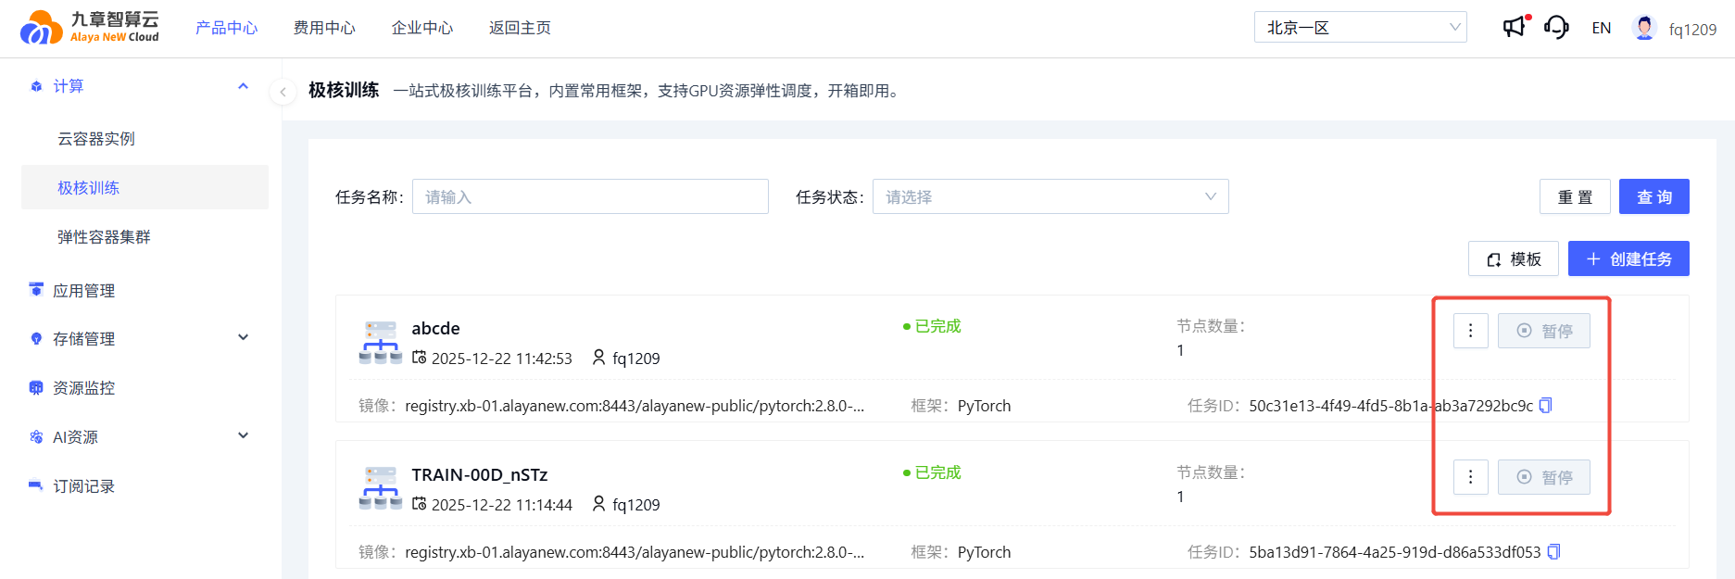Open the 北京一区 region dropdown

tap(1360, 28)
